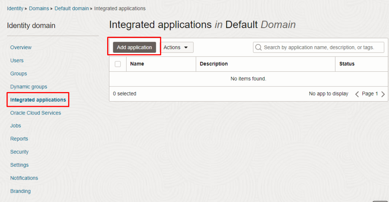Click the '0 selected' footer text
The height and width of the screenshot is (202, 389).
click(x=125, y=94)
